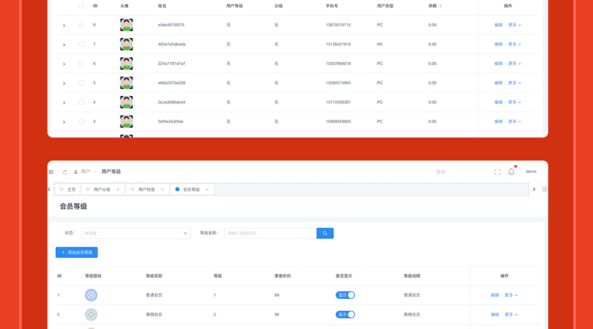Edit user 224a7181d1a7 via 编辑
This screenshot has height=329, width=593.
tap(499, 63)
